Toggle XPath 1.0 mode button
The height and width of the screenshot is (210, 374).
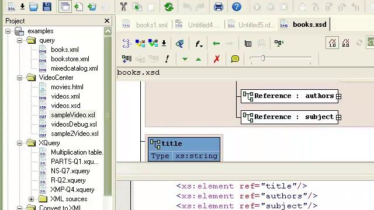pos(333,43)
